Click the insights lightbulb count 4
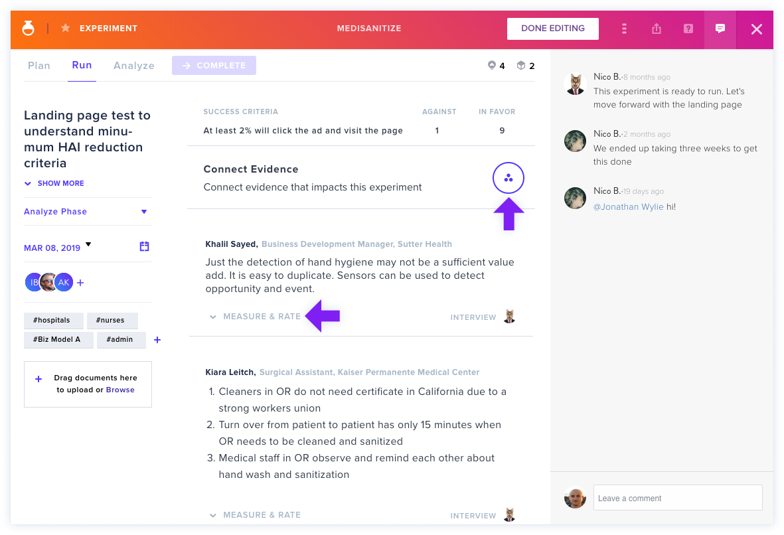 pyautogui.click(x=496, y=66)
